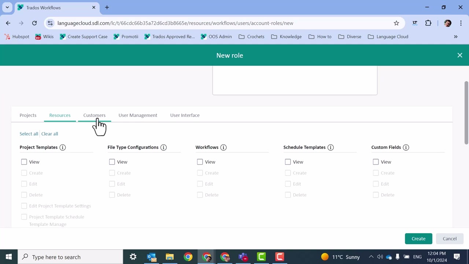
Task: Open weather widget showing 11°C Sunny
Action: tap(340, 257)
